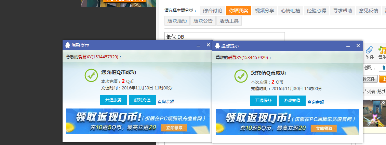Click username 爱慕XY(1534457929) in right dialog

(248, 58)
